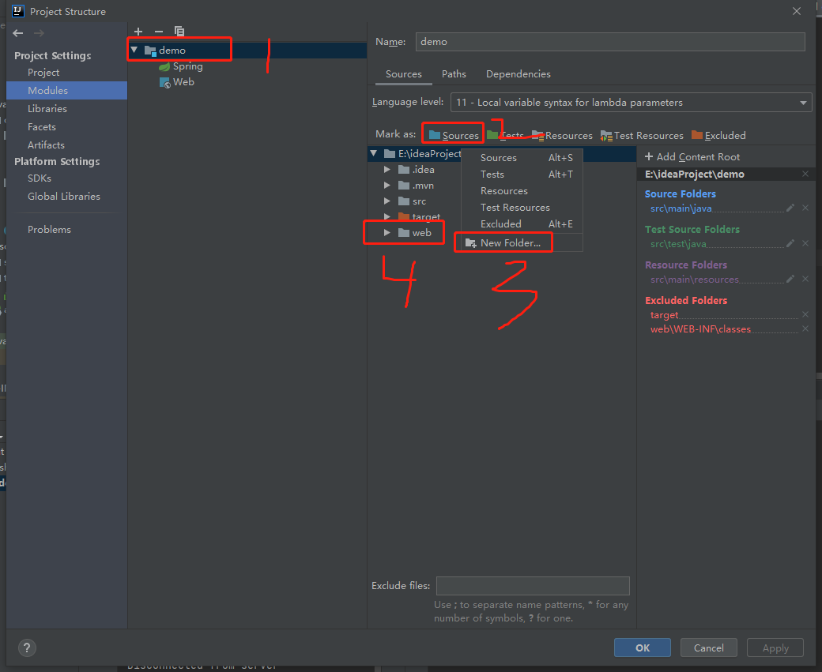Click the Copy Module icon in the toolbar
822x672 pixels.
(179, 31)
